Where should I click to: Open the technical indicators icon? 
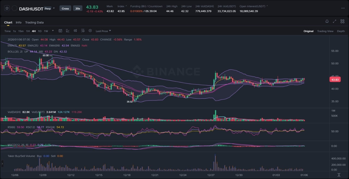(x=68, y=31)
